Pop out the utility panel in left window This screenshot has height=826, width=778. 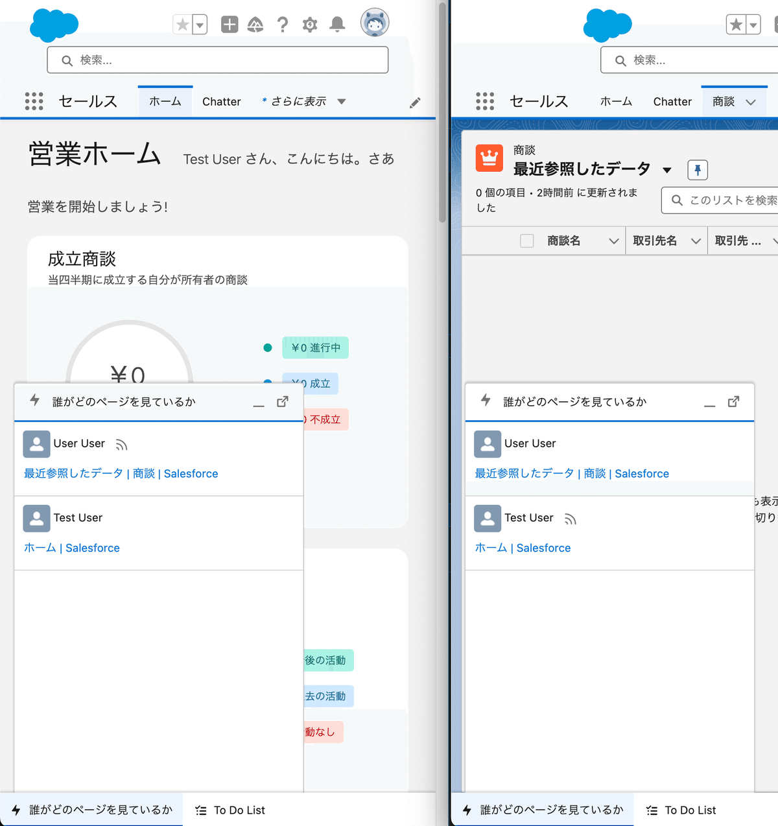tap(283, 401)
